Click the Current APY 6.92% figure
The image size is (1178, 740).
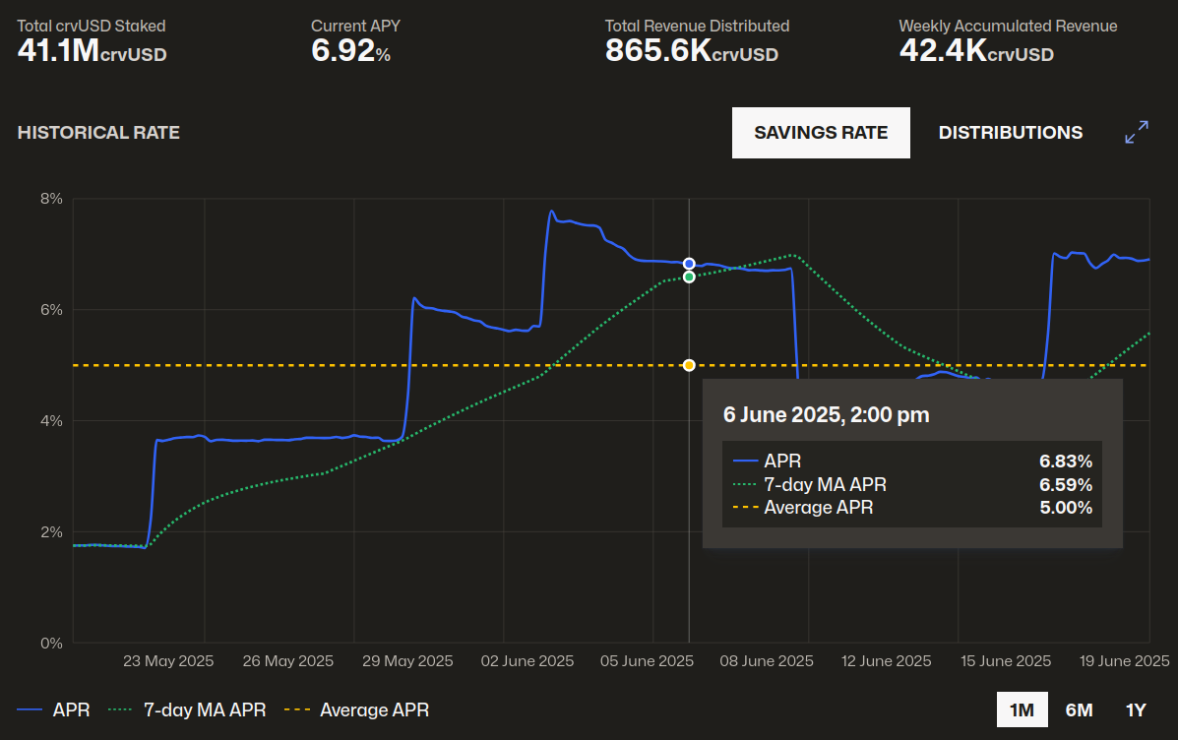tap(350, 51)
